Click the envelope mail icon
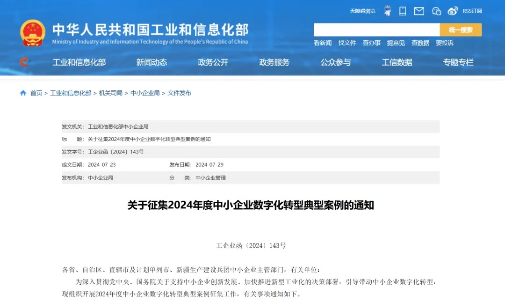This screenshot has height=302, width=505. tap(419, 11)
